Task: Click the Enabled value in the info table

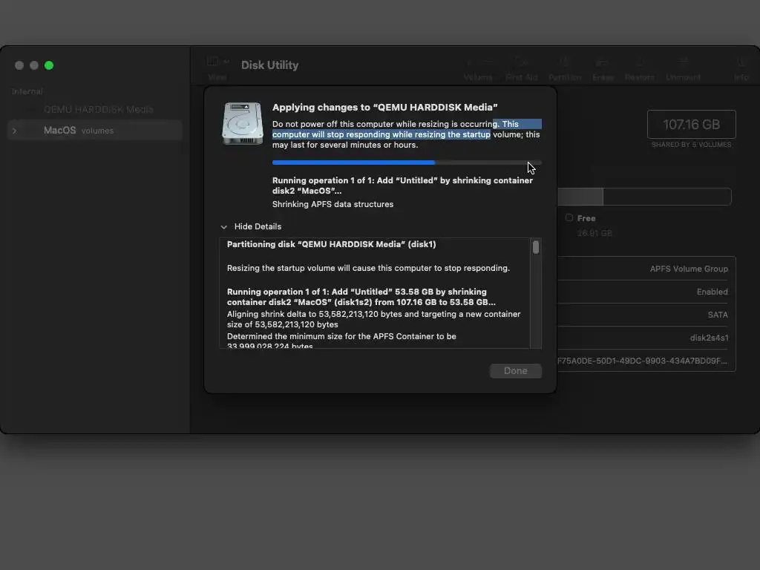Action: tap(712, 292)
